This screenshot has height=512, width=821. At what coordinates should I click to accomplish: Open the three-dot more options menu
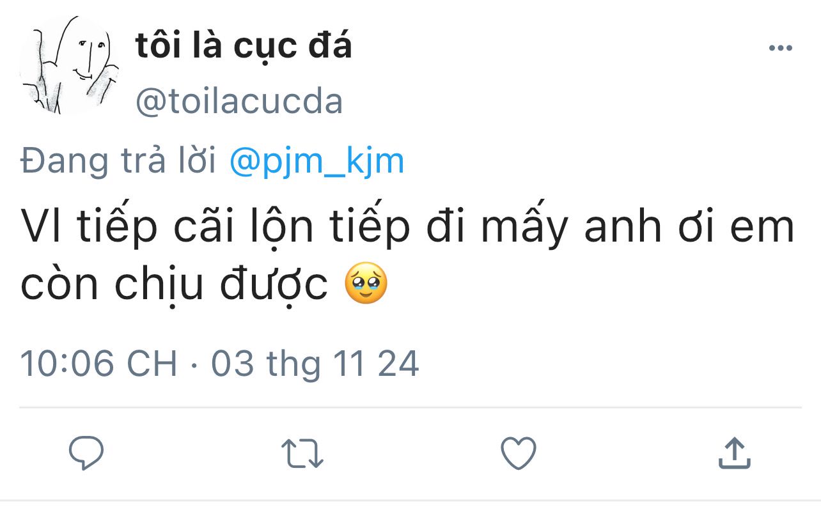pos(780,49)
